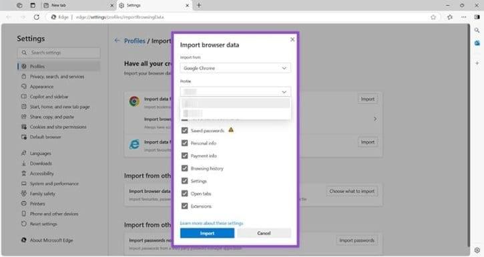Open the Favorites toolbar icon
This screenshot has height=257, width=484.
tap(450, 17)
